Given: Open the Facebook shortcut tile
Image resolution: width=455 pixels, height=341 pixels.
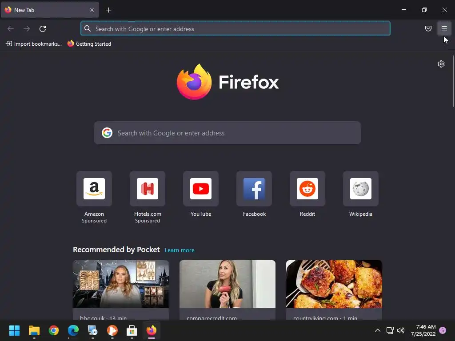Looking at the screenshot, I should tap(254, 189).
